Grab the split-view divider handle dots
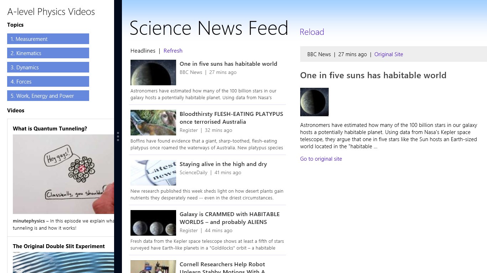Viewport: 487px width, 273px height. [x=118, y=136]
